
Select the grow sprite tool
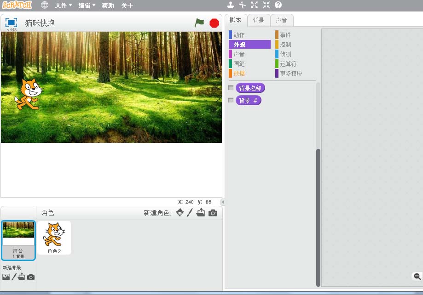pos(254,5)
